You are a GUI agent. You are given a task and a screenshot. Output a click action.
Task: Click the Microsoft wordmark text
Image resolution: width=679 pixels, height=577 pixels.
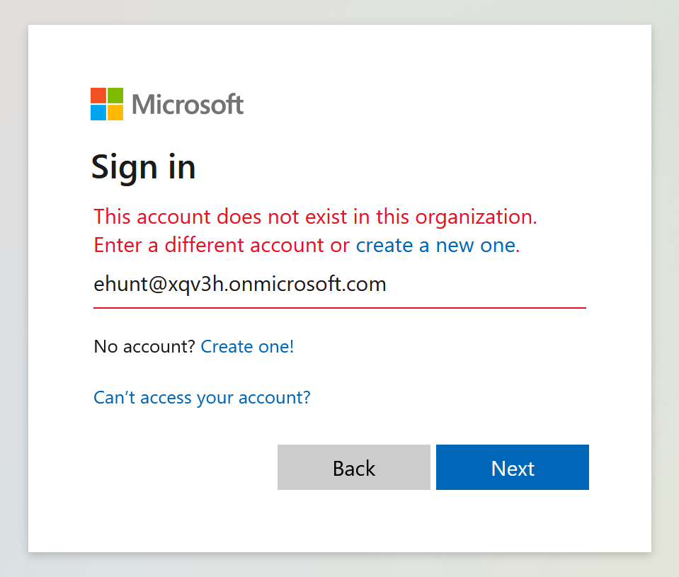tap(188, 104)
